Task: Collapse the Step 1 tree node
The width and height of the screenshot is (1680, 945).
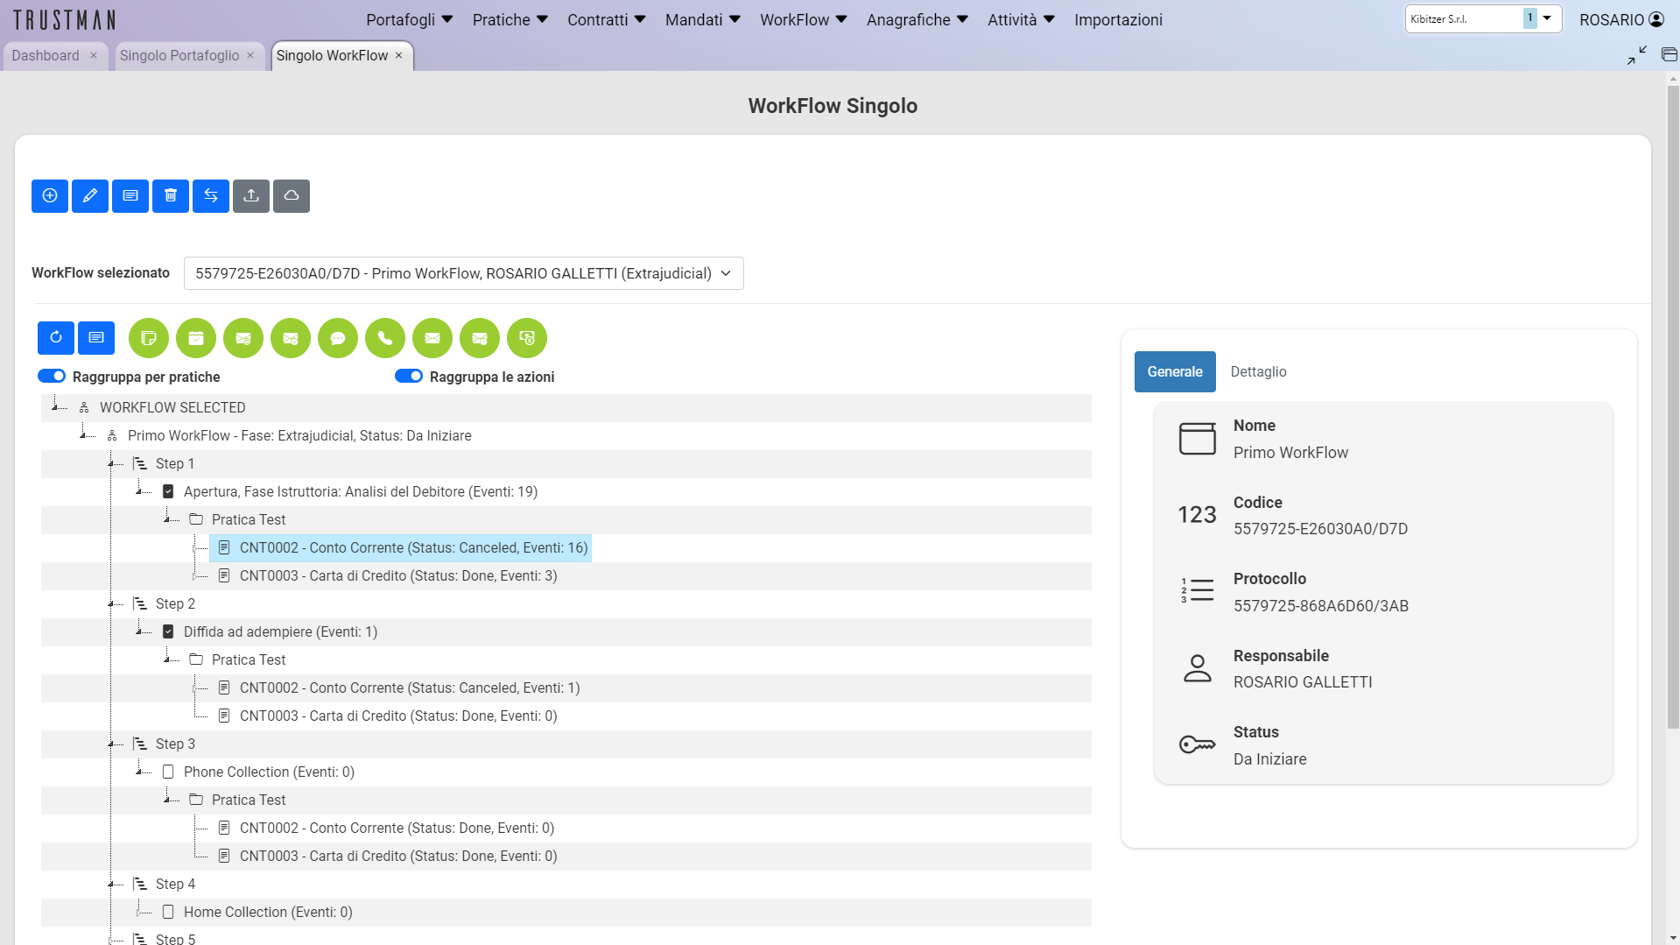Action: click(112, 464)
